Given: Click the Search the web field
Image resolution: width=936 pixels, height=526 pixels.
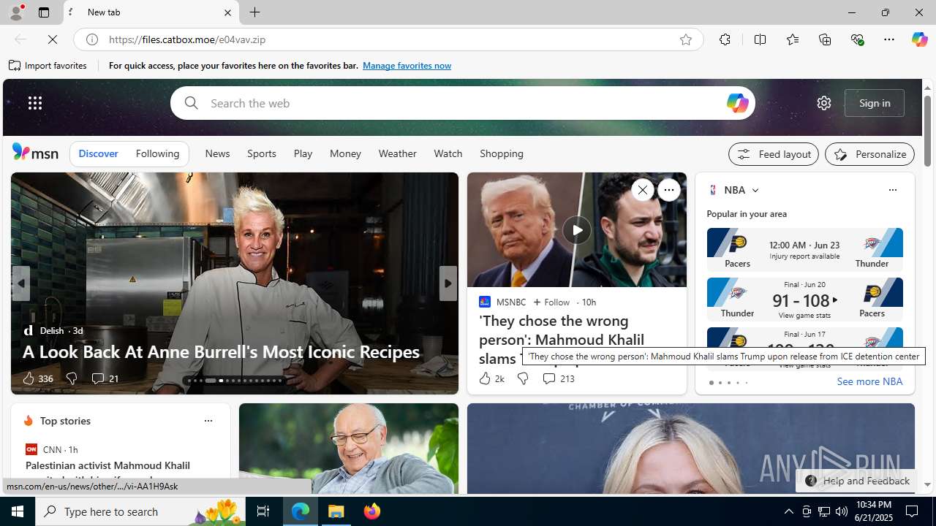Looking at the screenshot, I should [462, 103].
